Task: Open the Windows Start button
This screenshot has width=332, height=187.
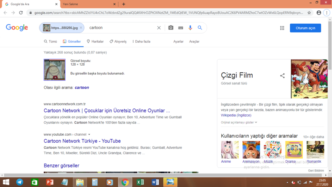Action: pyautogui.click(x=6, y=182)
